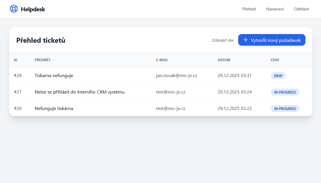Go to Nastavení in the top navigation
The height and width of the screenshot is (183, 321).
[275, 9]
